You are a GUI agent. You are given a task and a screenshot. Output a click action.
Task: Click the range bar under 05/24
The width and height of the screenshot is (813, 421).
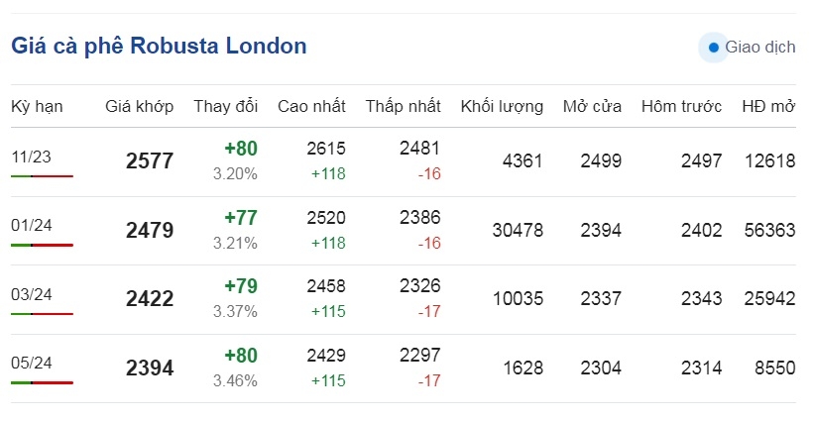[x=42, y=382]
